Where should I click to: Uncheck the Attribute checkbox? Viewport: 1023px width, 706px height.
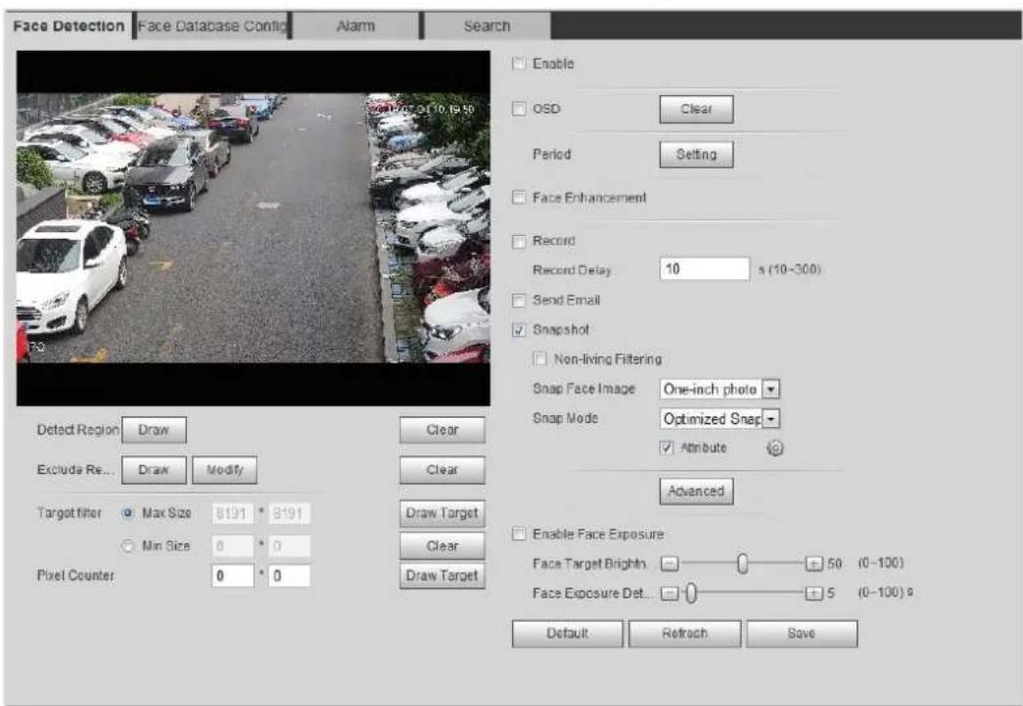(x=666, y=447)
